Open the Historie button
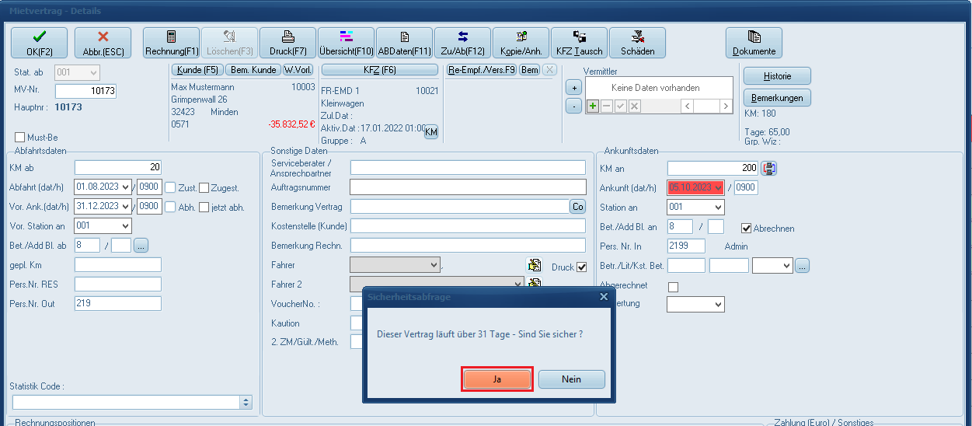The width and height of the screenshot is (972, 426). pyautogui.click(x=777, y=76)
